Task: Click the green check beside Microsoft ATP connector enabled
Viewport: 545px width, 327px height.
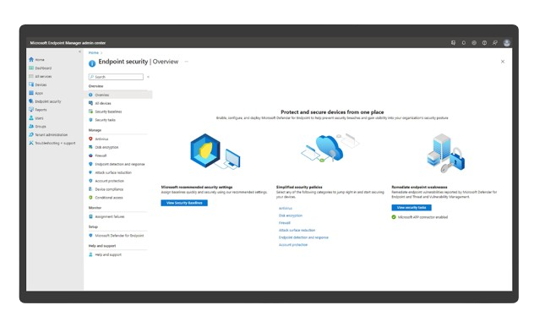Action: (x=394, y=217)
